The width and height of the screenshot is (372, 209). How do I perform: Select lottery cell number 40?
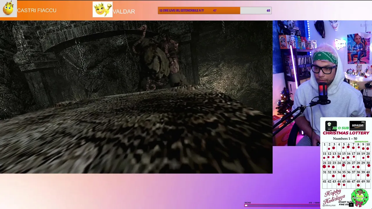tap(368, 174)
